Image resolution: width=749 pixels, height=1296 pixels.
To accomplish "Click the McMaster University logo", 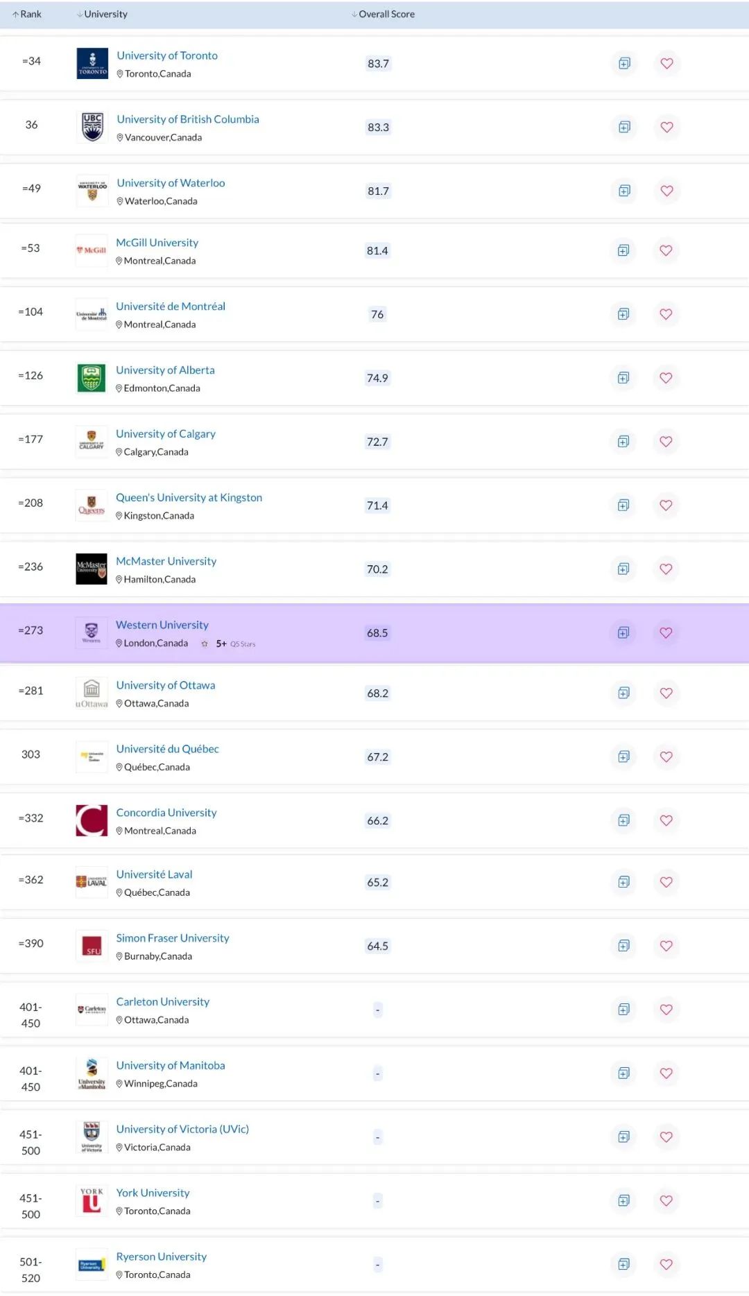I will 92,569.
